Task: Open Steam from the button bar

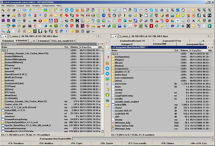Action: 183,10
